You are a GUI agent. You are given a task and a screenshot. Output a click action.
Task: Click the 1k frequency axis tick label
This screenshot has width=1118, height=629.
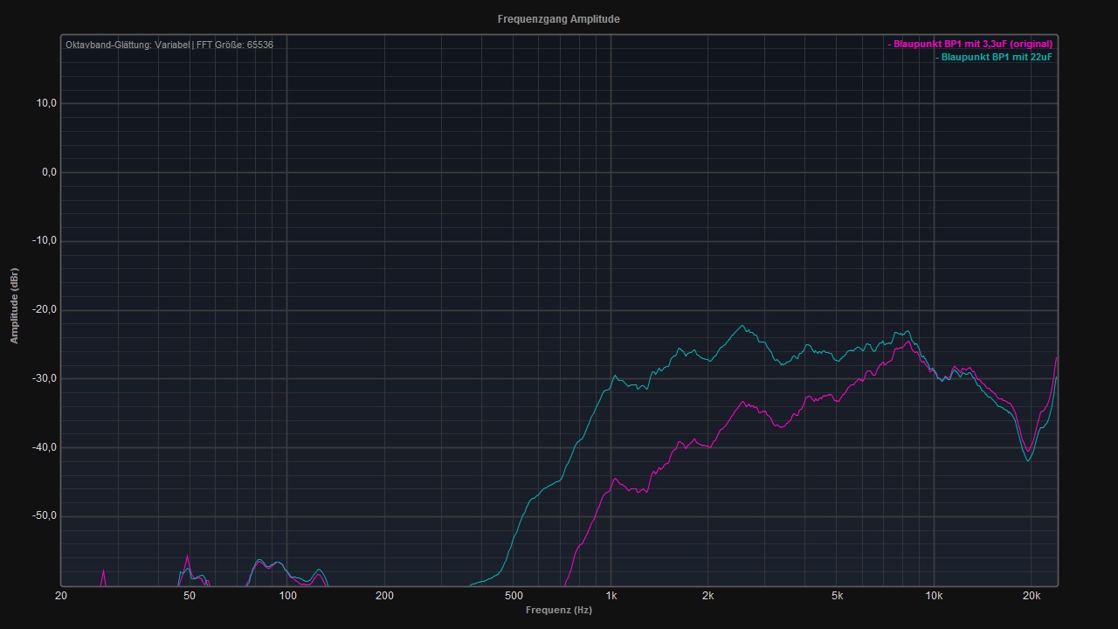tap(611, 596)
